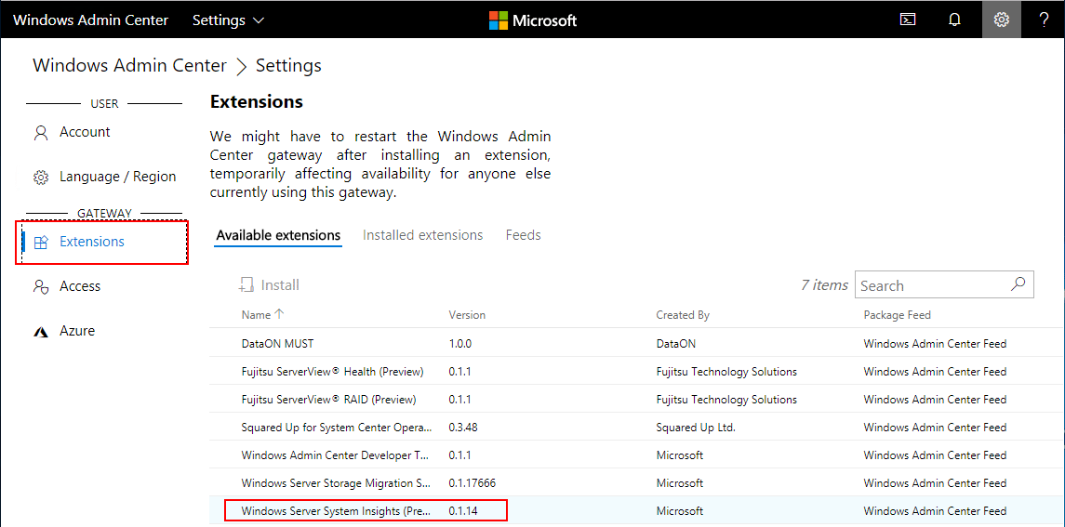1065x527 pixels.
Task: Click the Account person icon
Action: click(40, 133)
